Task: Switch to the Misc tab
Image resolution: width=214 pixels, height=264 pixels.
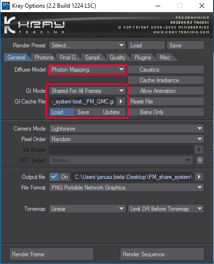Action: coord(165,58)
